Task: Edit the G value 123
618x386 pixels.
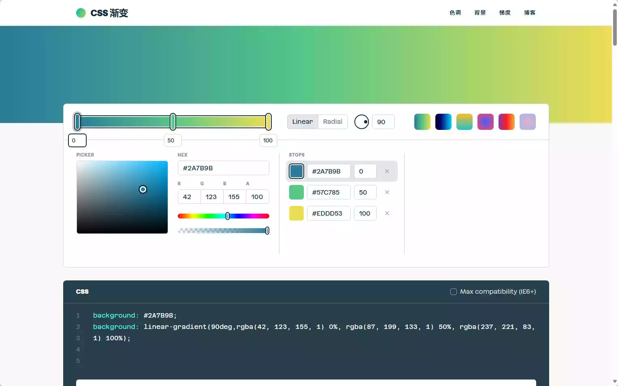Action: point(212,197)
